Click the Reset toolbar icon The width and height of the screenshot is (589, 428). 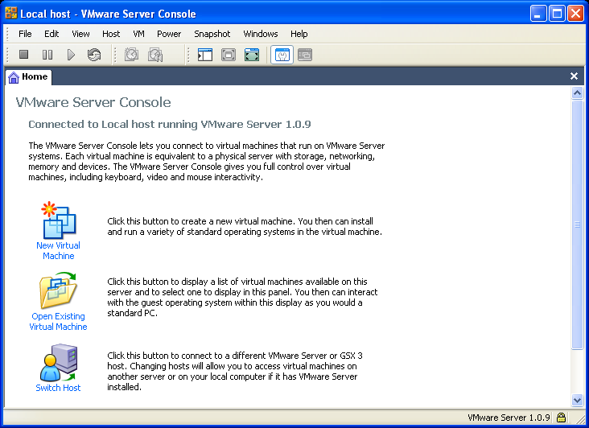(x=94, y=55)
